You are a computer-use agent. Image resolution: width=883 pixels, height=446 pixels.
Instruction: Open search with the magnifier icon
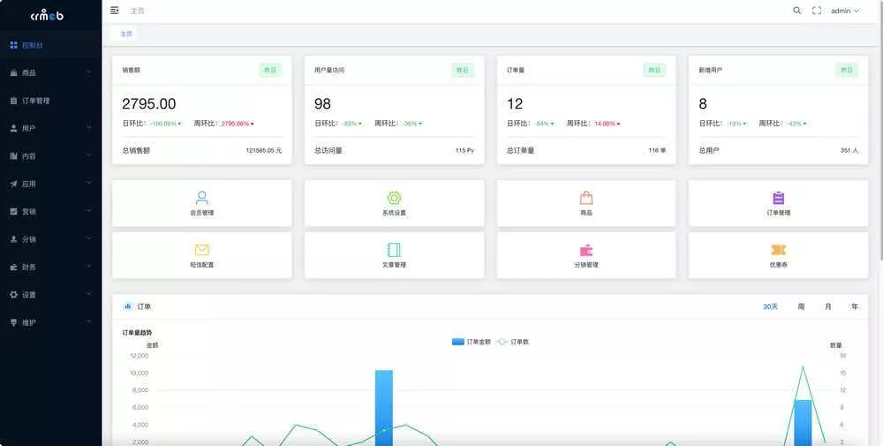pyautogui.click(x=796, y=11)
